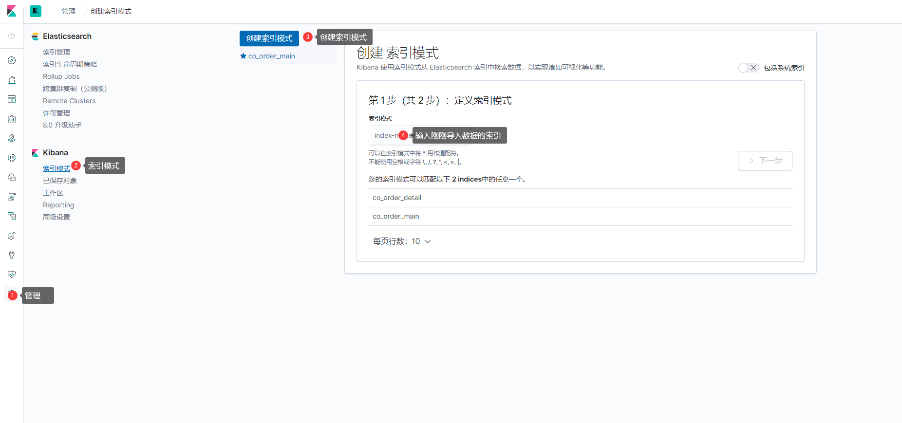Viewport: 902px width, 423px height.
Task: Click the 创建 索引模式 page title
Action: [x=398, y=53]
